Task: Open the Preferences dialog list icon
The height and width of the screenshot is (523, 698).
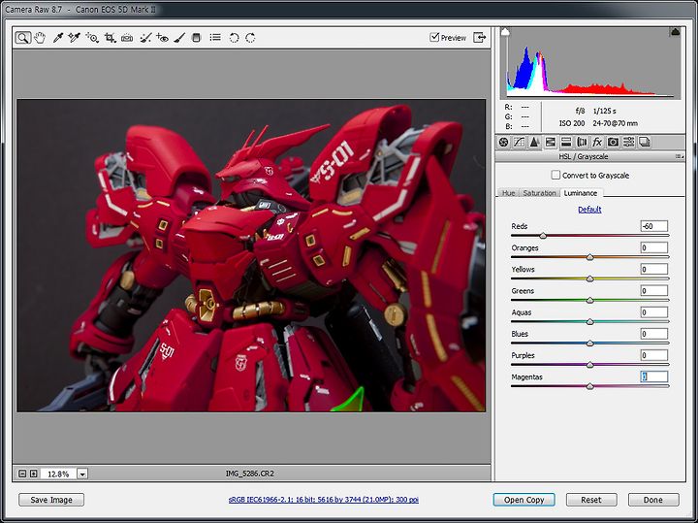Action: coord(215,38)
